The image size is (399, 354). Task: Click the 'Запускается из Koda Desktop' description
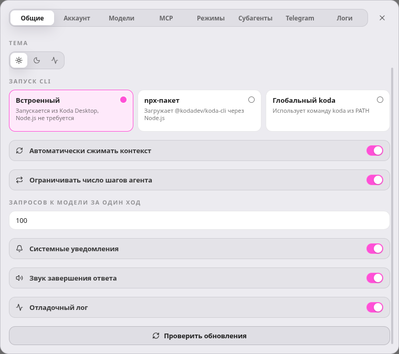[57, 114]
